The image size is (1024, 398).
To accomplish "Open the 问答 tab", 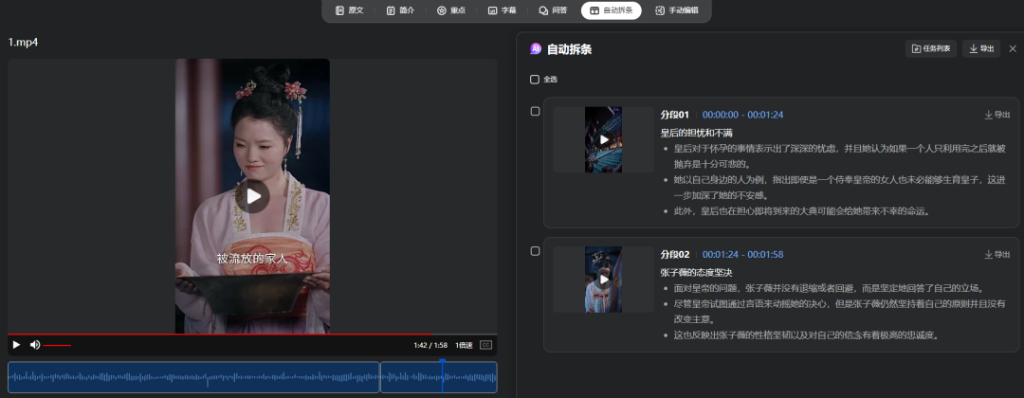I will tap(553, 10).
